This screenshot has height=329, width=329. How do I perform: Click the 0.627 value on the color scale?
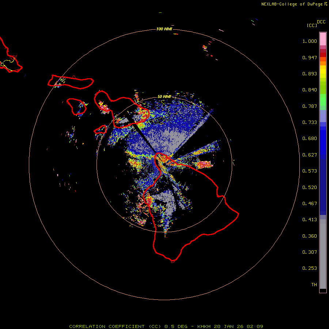pyautogui.click(x=310, y=155)
